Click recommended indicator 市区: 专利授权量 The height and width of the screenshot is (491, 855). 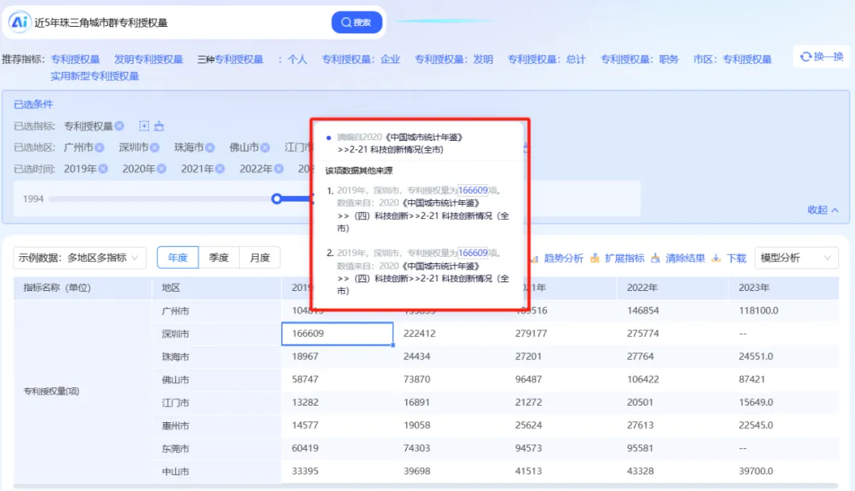point(732,59)
